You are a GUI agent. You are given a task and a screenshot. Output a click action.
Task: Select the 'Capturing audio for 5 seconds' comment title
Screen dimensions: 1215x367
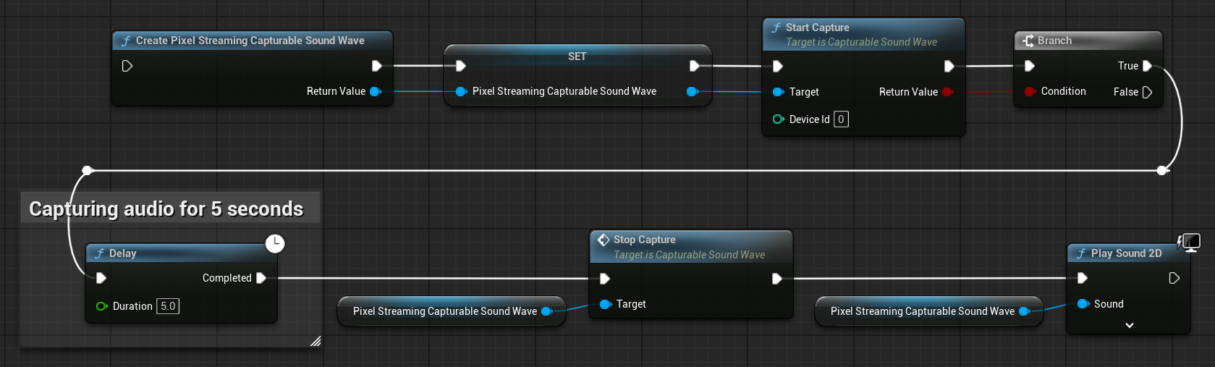click(166, 209)
